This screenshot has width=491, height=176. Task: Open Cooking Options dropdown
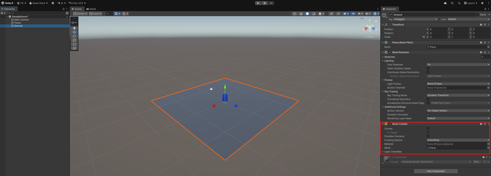(x=458, y=140)
